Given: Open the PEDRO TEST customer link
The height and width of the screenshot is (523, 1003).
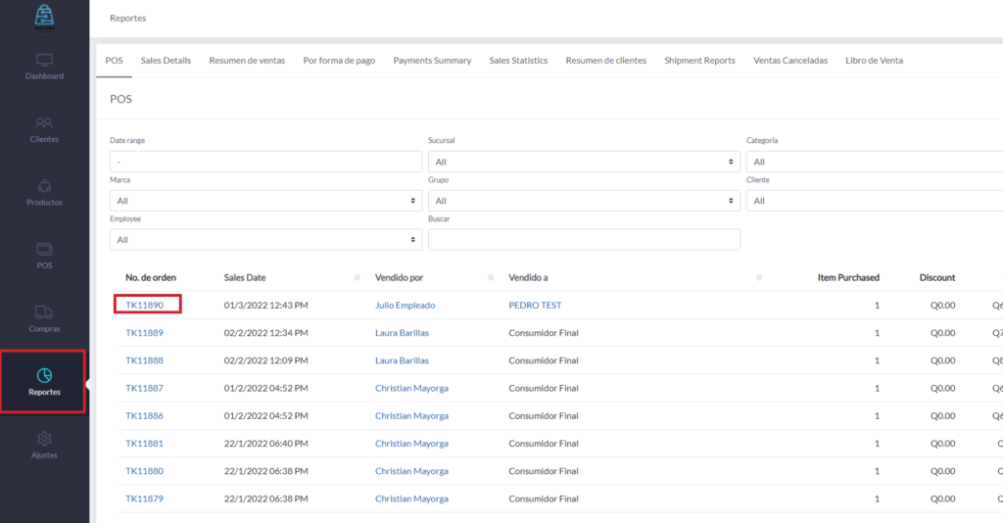Looking at the screenshot, I should 535,306.
